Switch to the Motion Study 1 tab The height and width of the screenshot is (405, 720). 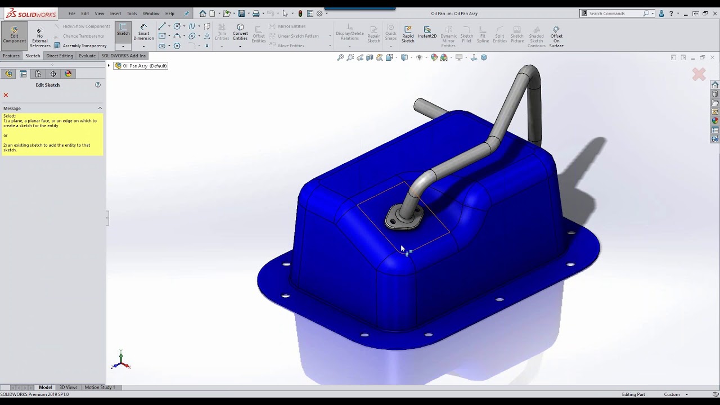tap(100, 387)
